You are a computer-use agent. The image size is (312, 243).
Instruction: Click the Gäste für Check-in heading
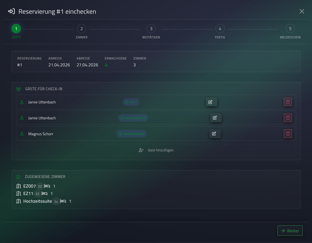tap(44, 89)
